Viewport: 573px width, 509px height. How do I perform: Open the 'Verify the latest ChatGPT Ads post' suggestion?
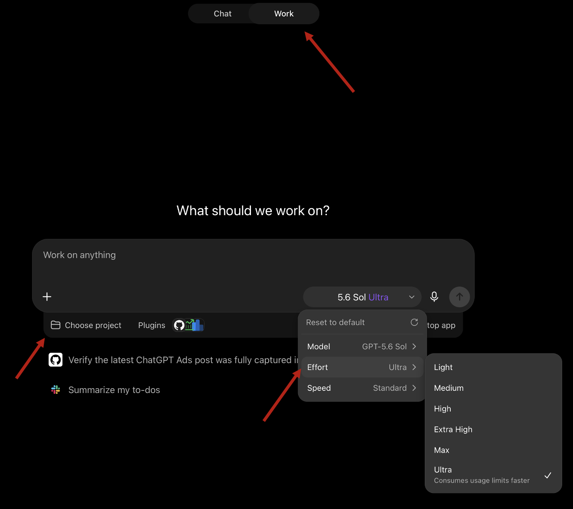(183, 360)
